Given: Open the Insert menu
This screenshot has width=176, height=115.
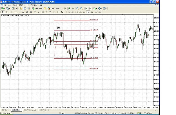Looking at the screenshot, I should pos(15,5).
